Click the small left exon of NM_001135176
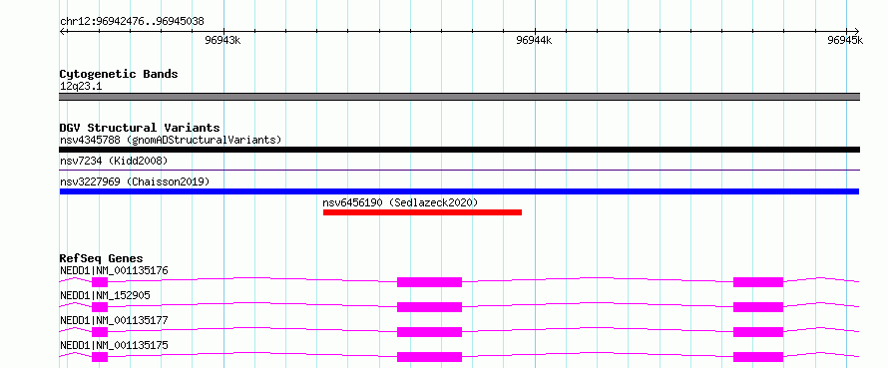Screen dimensions: 888x368 click(x=100, y=282)
